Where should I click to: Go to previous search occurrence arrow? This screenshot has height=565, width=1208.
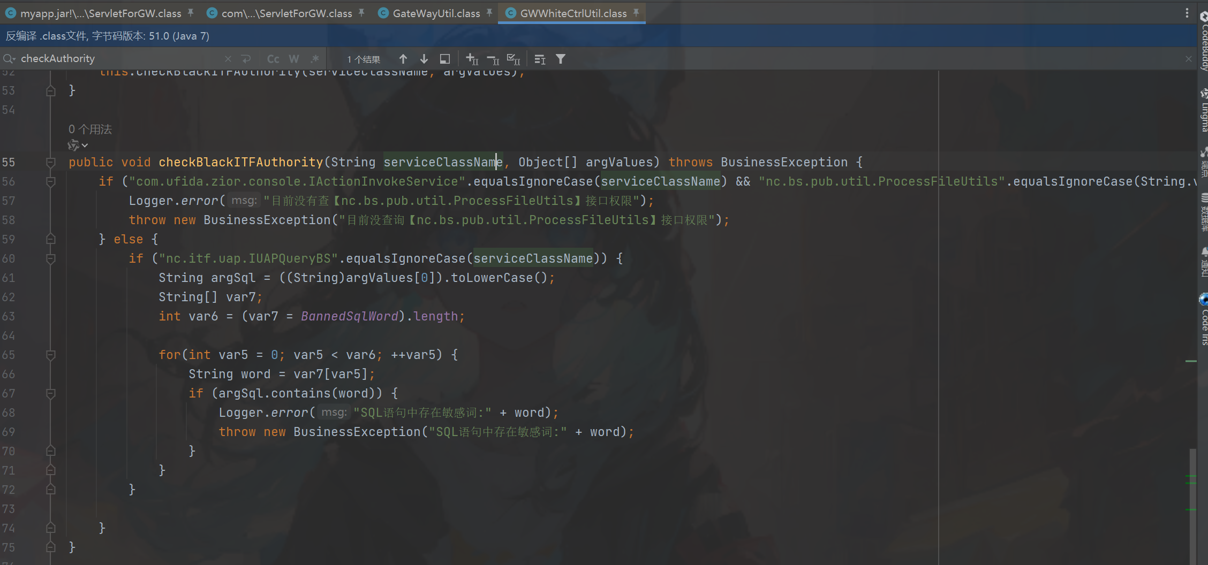403,59
